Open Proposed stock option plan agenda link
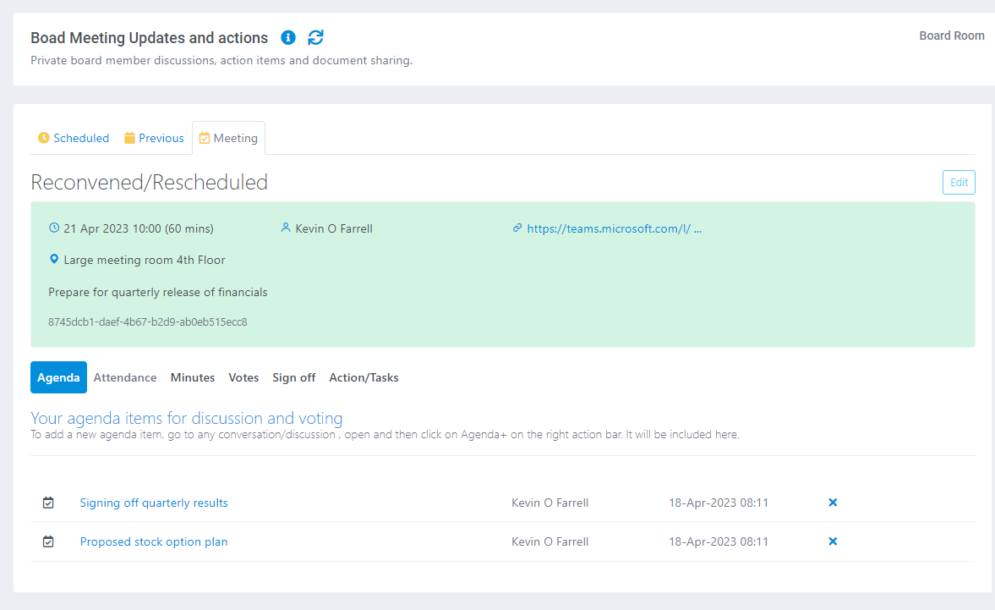Screen dimensions: 995x610 [154, 541]
